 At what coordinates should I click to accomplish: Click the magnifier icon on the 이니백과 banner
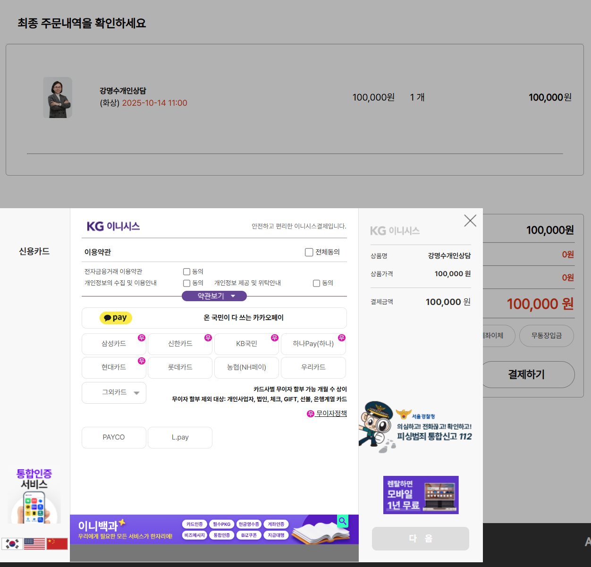(x=343, y=521)
